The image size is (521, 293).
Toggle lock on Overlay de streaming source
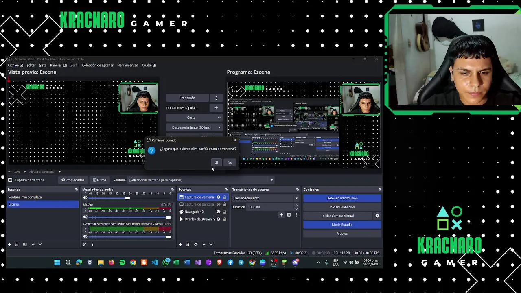pos(224,219)
